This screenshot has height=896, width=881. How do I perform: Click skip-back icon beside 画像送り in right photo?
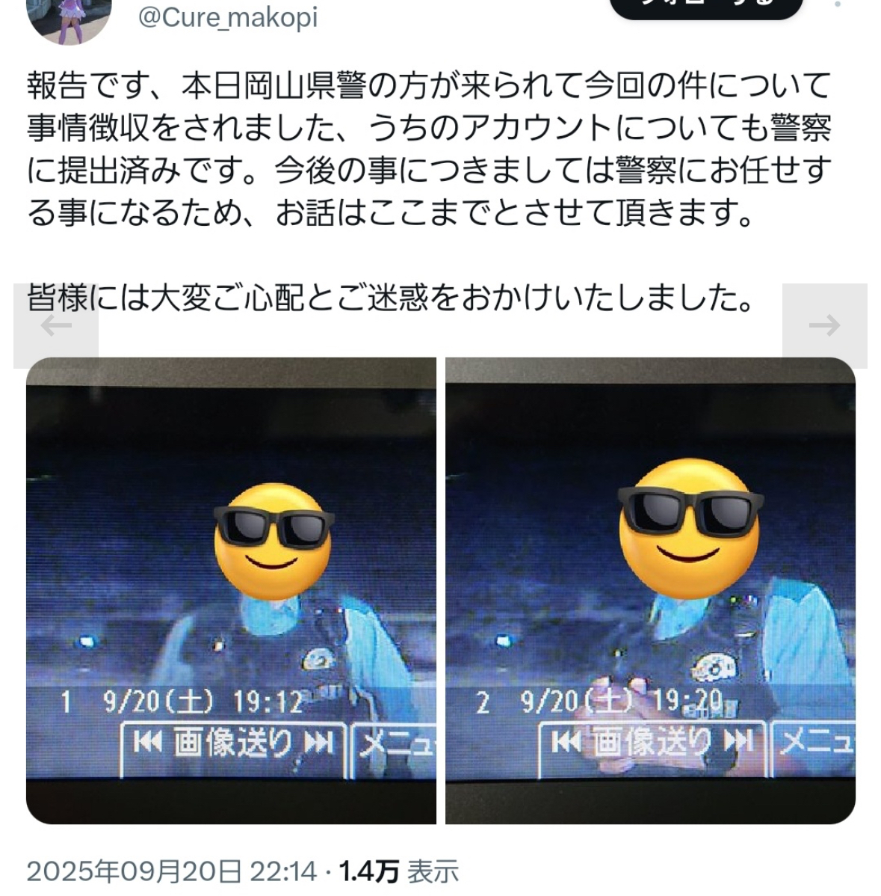point(566,742)
